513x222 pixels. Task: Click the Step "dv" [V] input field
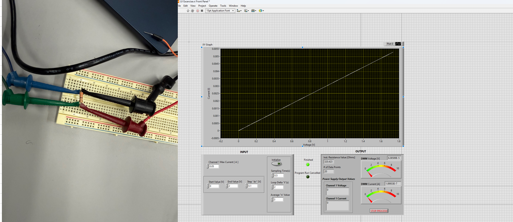pos(253,186)
